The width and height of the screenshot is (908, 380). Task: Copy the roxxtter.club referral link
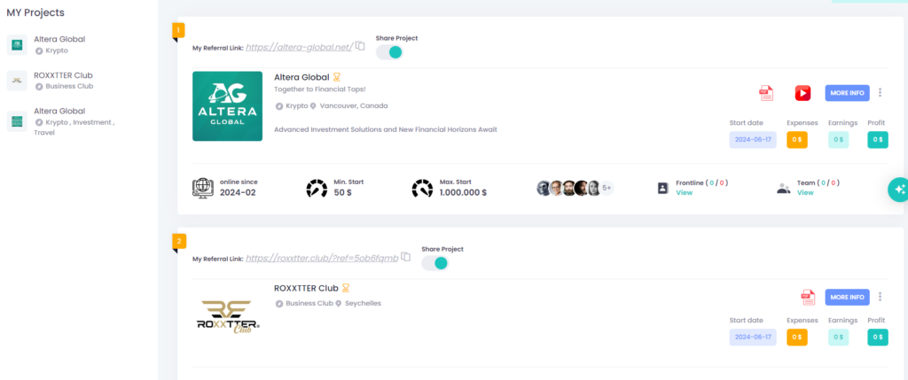tap(406, 256)
